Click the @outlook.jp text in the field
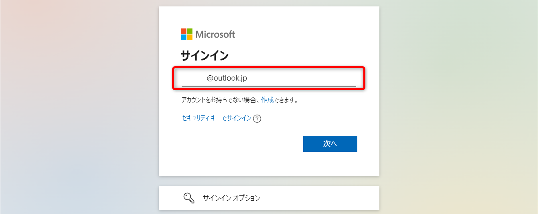Screen dimensions: 539x214 [227, 78]
